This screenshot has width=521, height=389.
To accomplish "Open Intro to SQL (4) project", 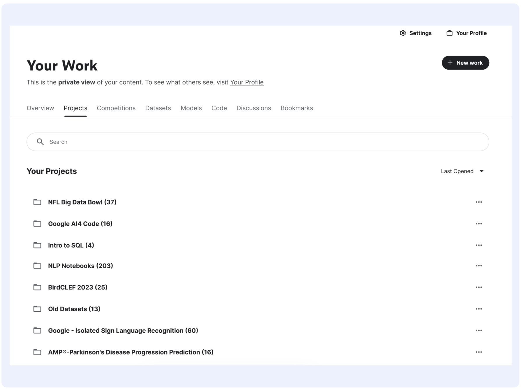I will [x=71, y=245].
